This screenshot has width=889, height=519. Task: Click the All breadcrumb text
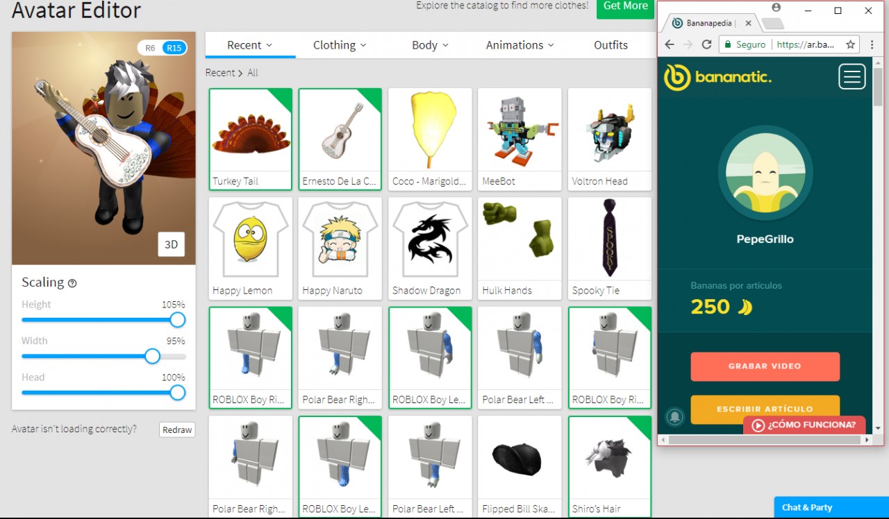coord(253,73)
